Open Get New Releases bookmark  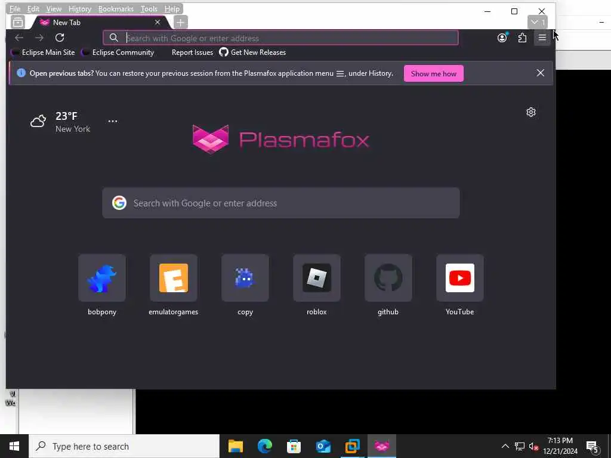[x=252, y=52]
